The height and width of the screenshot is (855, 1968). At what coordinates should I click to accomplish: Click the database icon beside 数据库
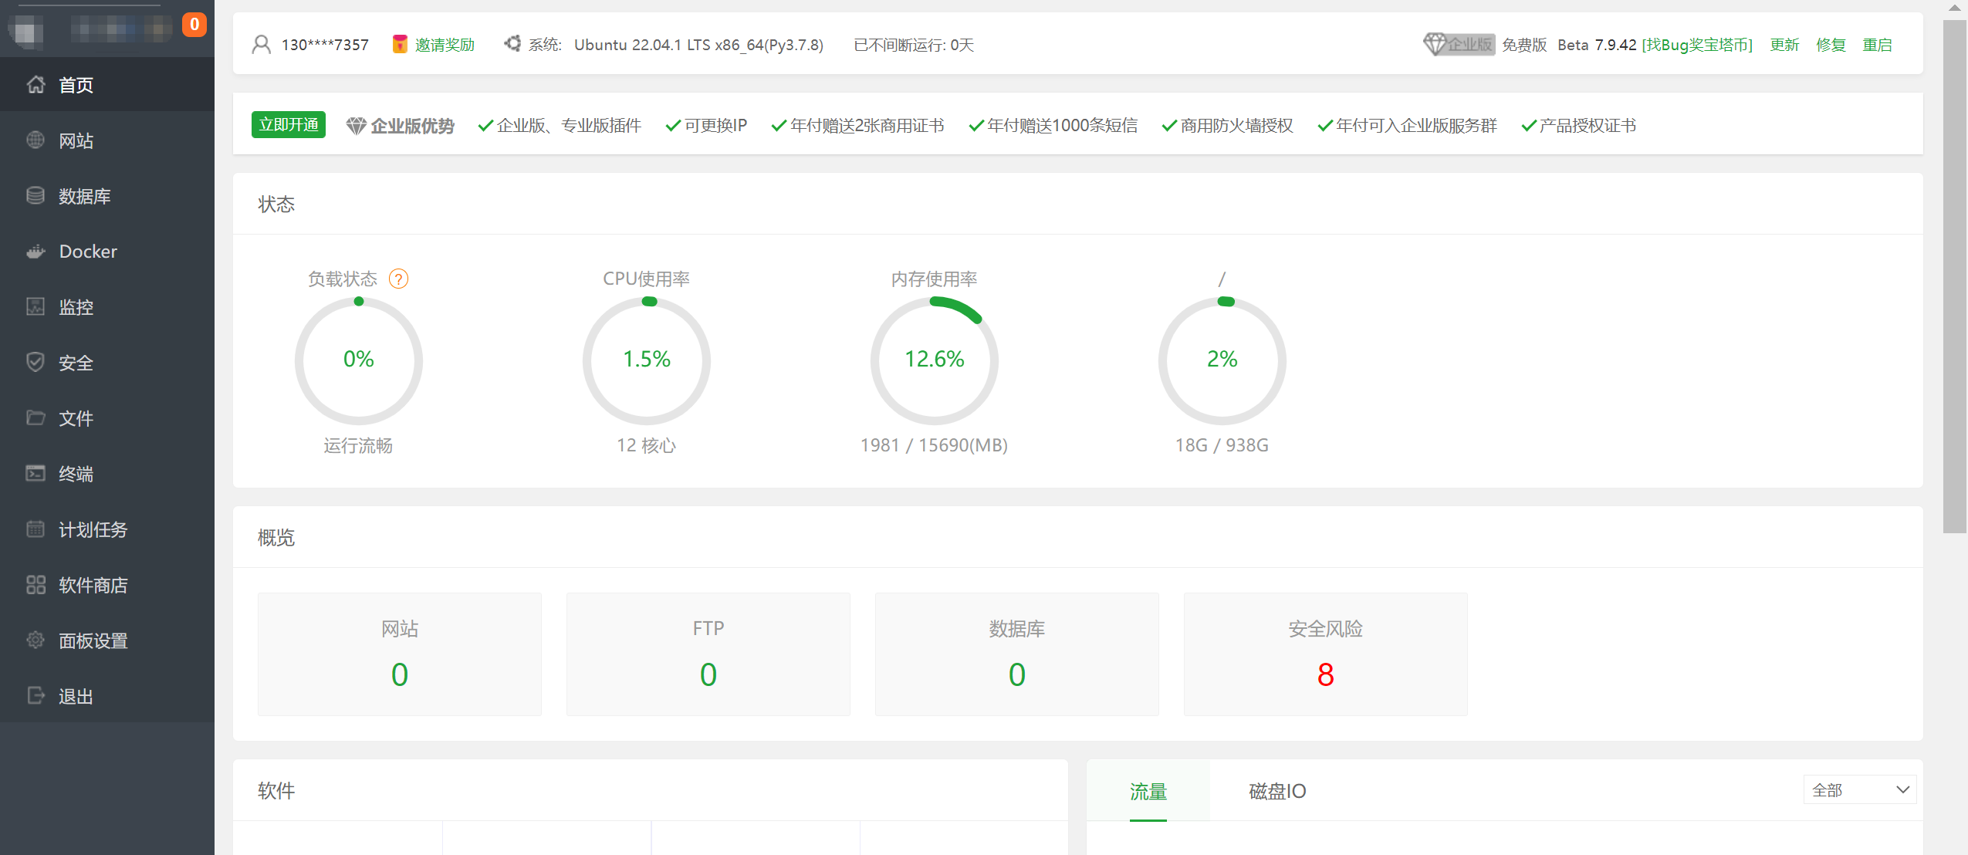pos(36,195)
